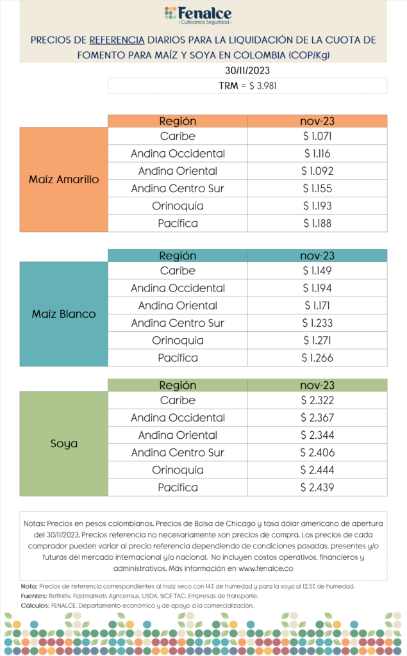The image size is (407, 656).
Task: Click the teal Región column header
Action: click(178, 256)
